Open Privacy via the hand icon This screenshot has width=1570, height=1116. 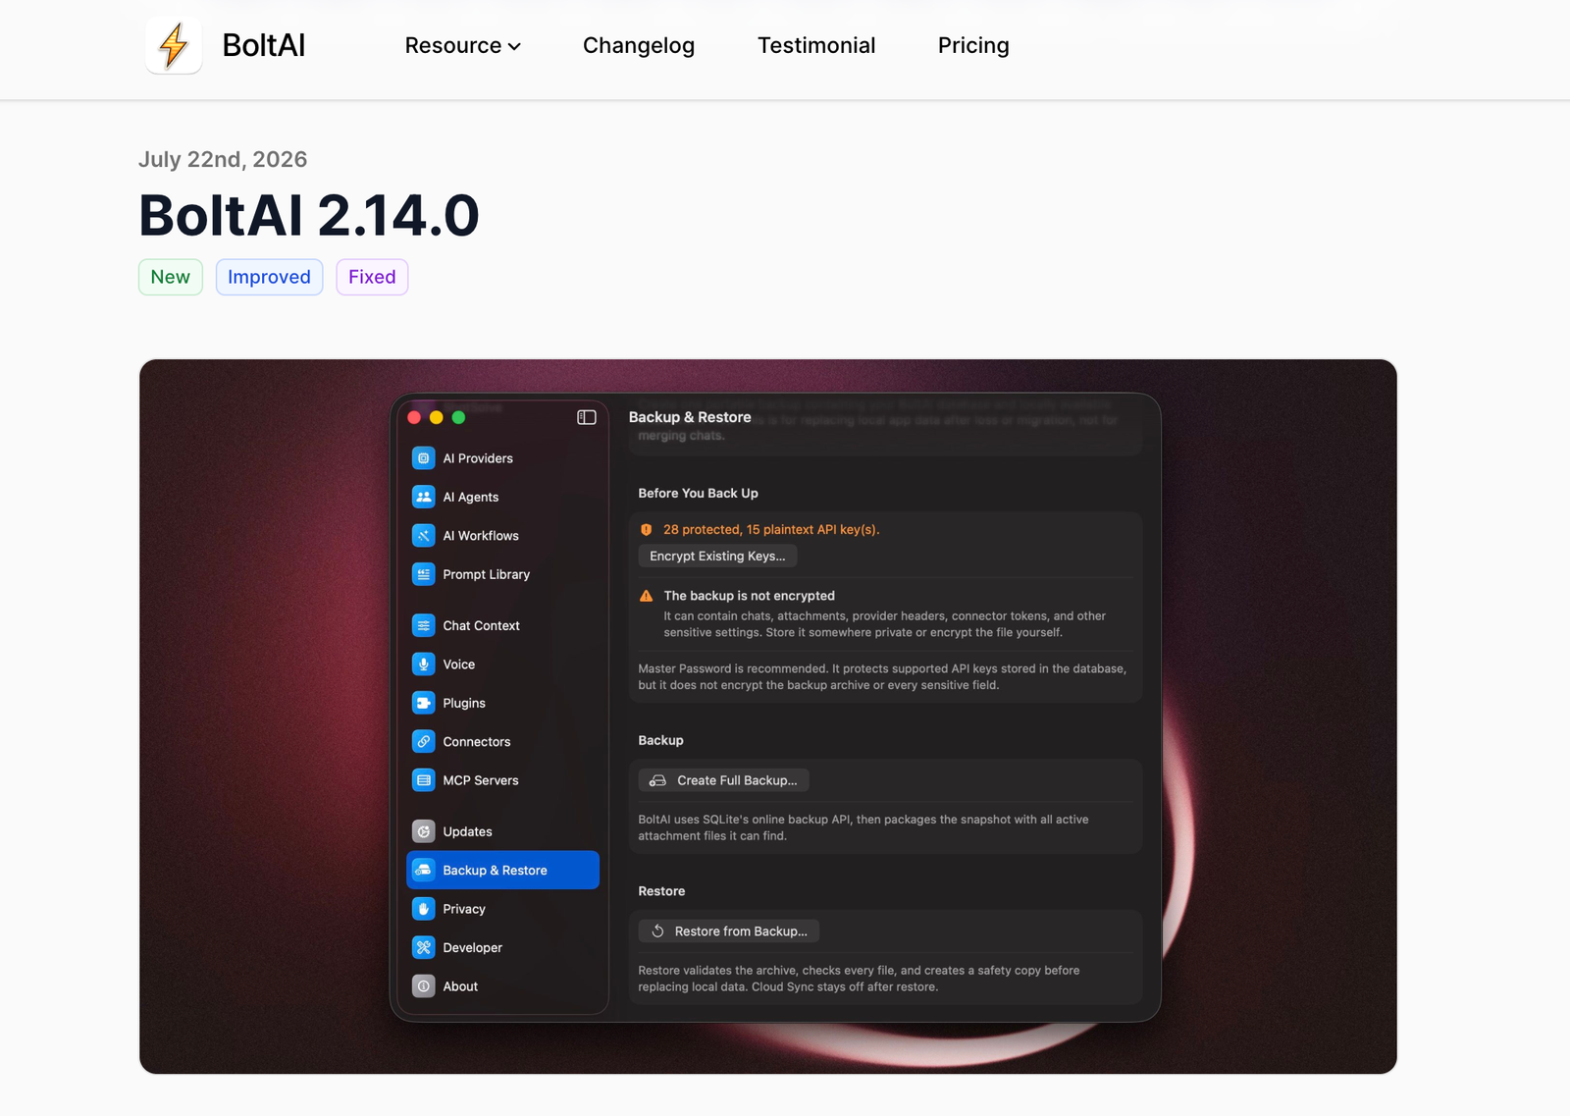tap(423, 909)
